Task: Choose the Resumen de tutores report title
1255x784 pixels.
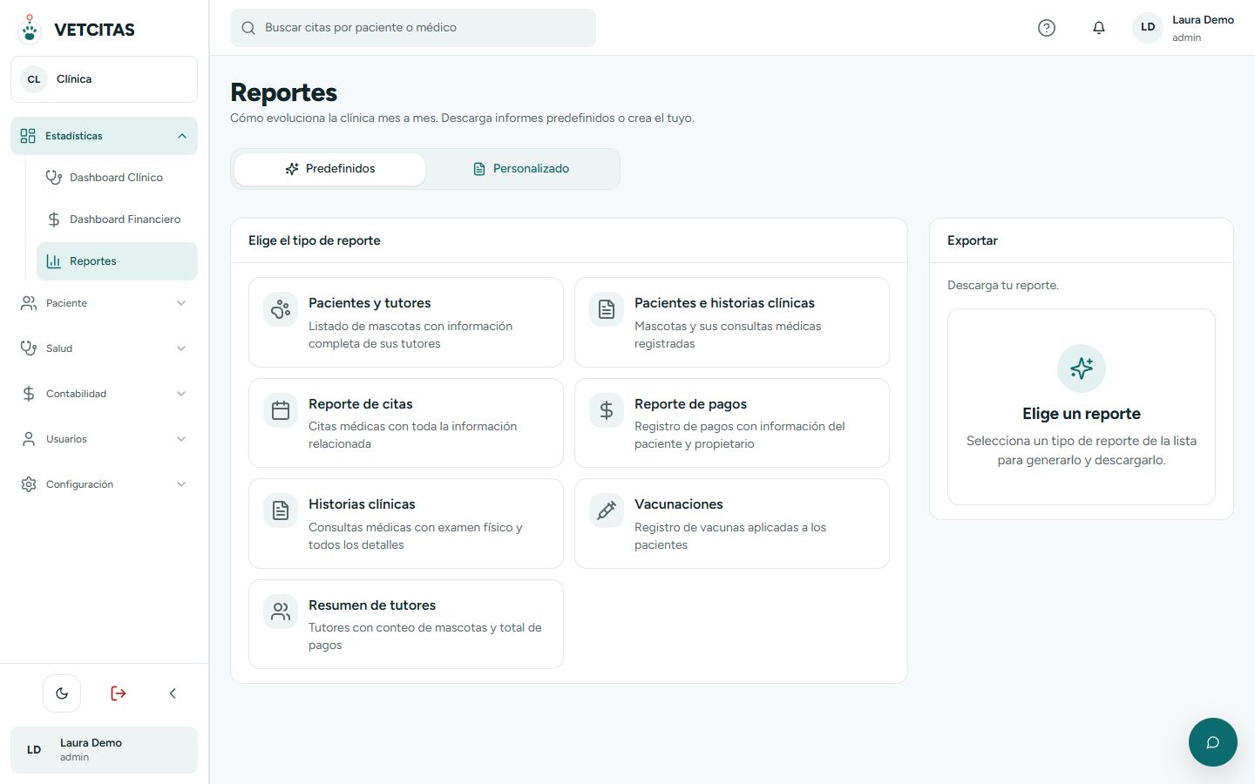Action: pos(372,605)
